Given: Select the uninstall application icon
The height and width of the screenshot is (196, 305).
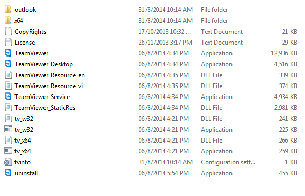Looking at the screenshot, I should click(8, 173).
